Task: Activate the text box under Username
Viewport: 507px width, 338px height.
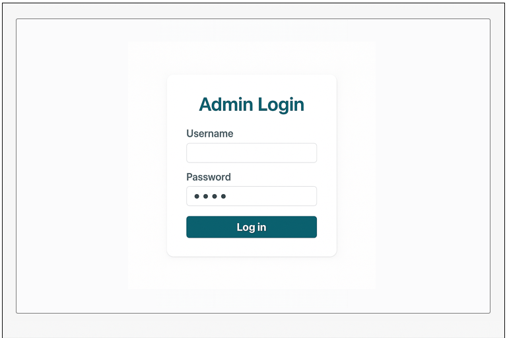Action: 251,153
